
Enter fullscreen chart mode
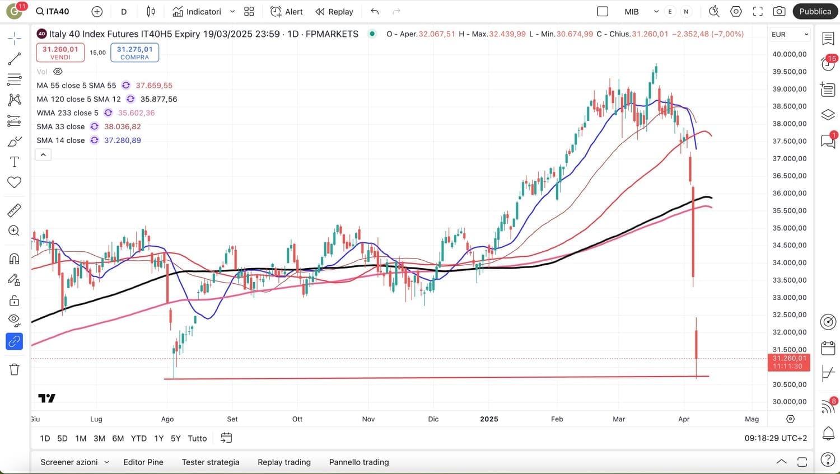(x=758, y=12)
